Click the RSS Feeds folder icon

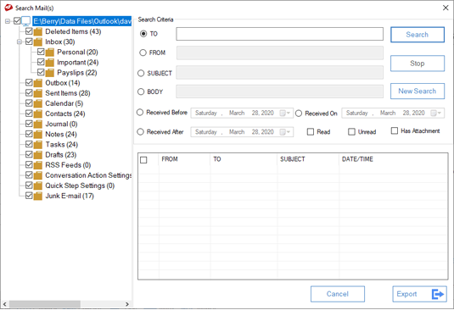point(38,165)
